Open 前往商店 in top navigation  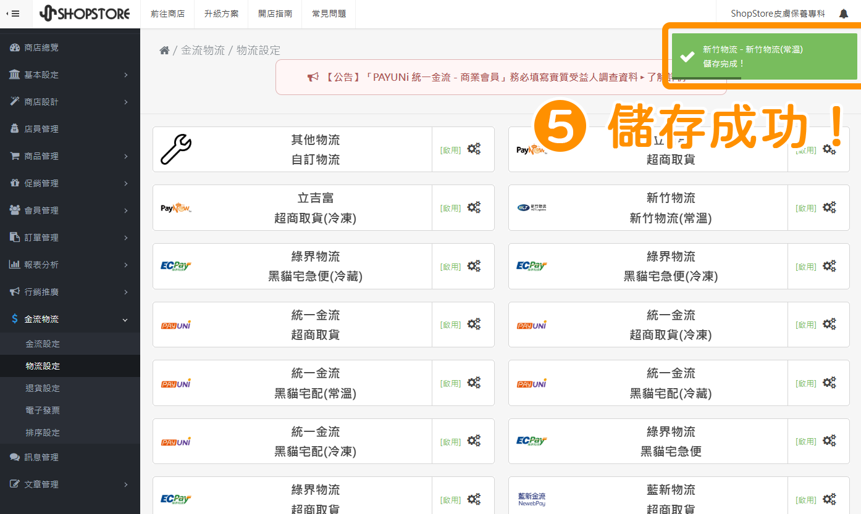pos(167,14)
